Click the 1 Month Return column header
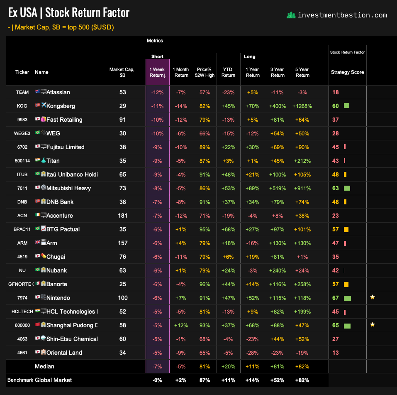The image size is (397, 395). (181, 72)
